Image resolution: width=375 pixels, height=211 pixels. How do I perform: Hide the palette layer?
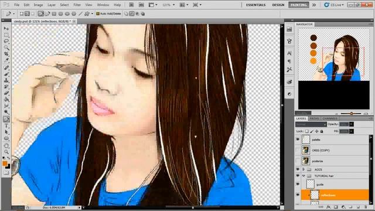298,139
